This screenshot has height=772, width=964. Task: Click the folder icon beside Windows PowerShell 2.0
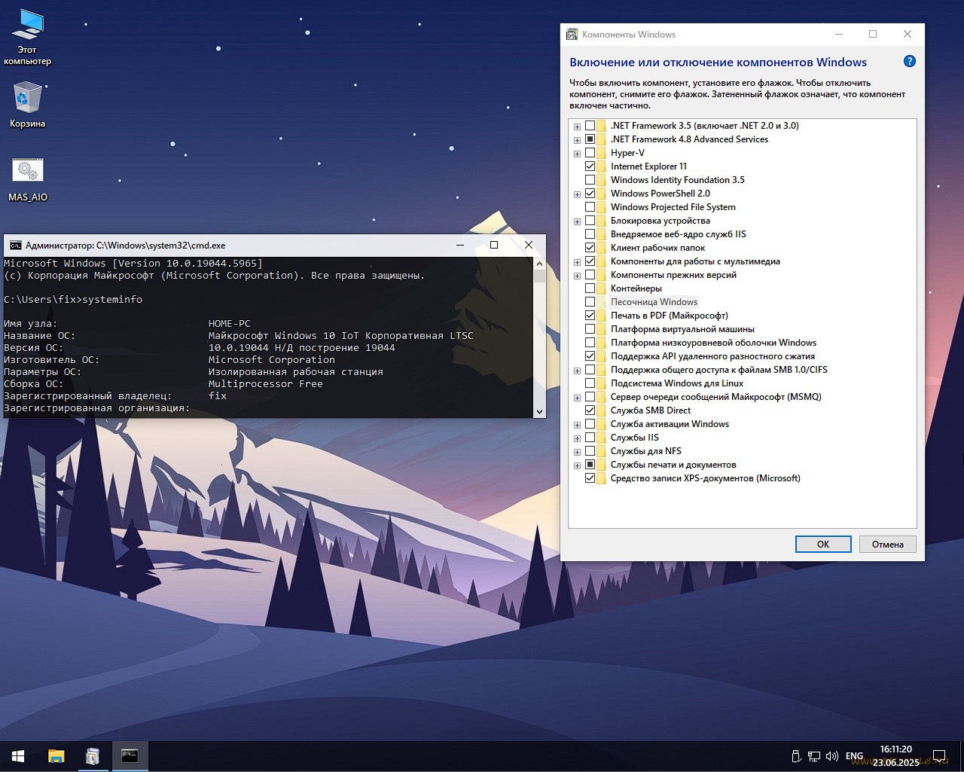coord(602,194)
